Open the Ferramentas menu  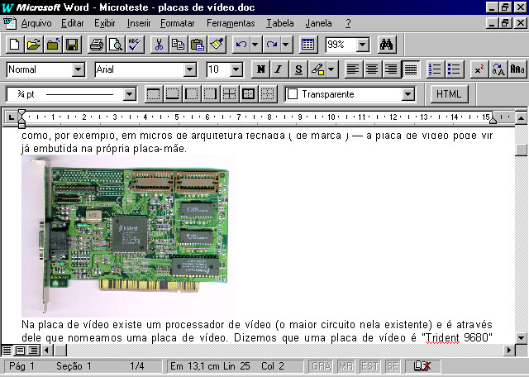point(231,23)
